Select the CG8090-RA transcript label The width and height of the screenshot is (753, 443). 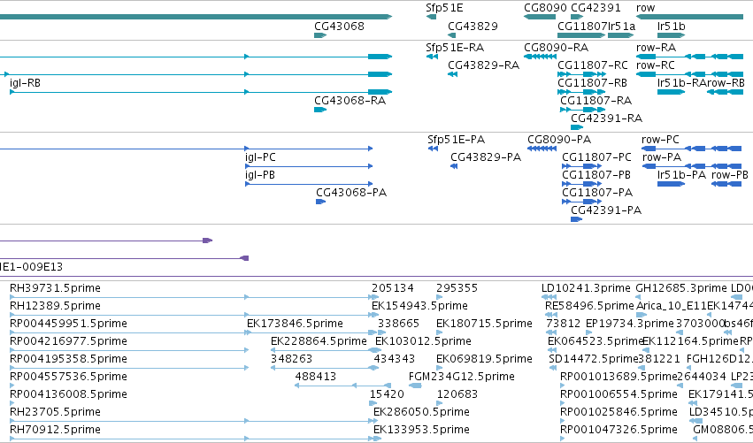556,48
